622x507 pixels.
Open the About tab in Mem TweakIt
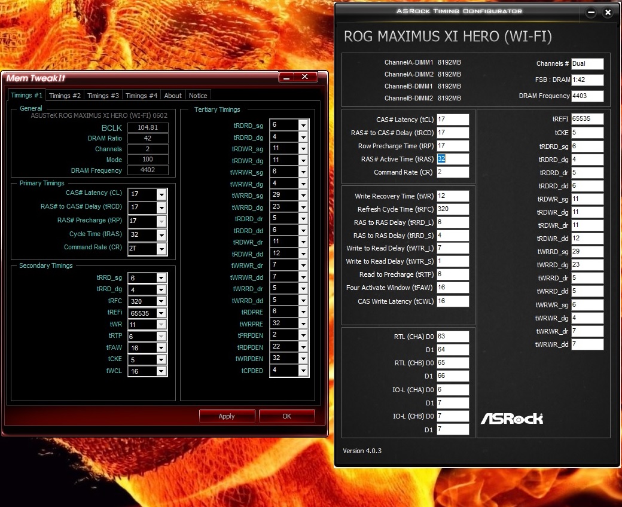(x=173, y=96)
